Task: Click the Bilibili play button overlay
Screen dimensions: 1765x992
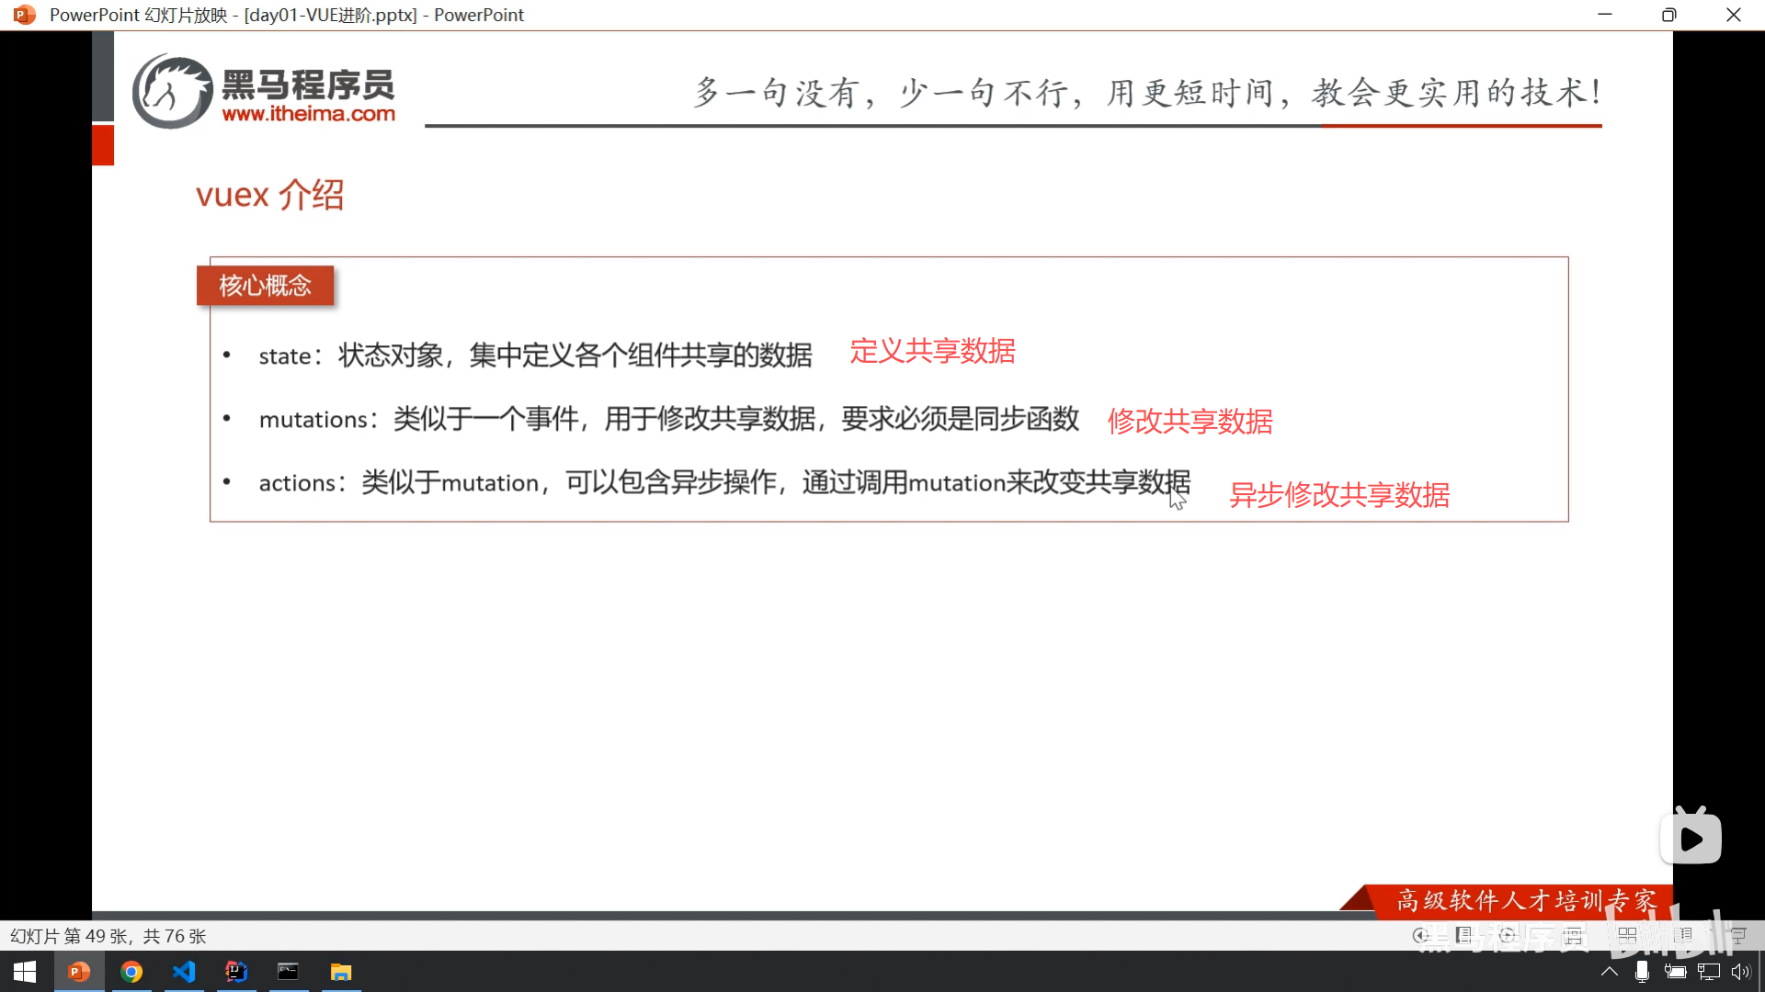Action: [x=1691, y=838]
